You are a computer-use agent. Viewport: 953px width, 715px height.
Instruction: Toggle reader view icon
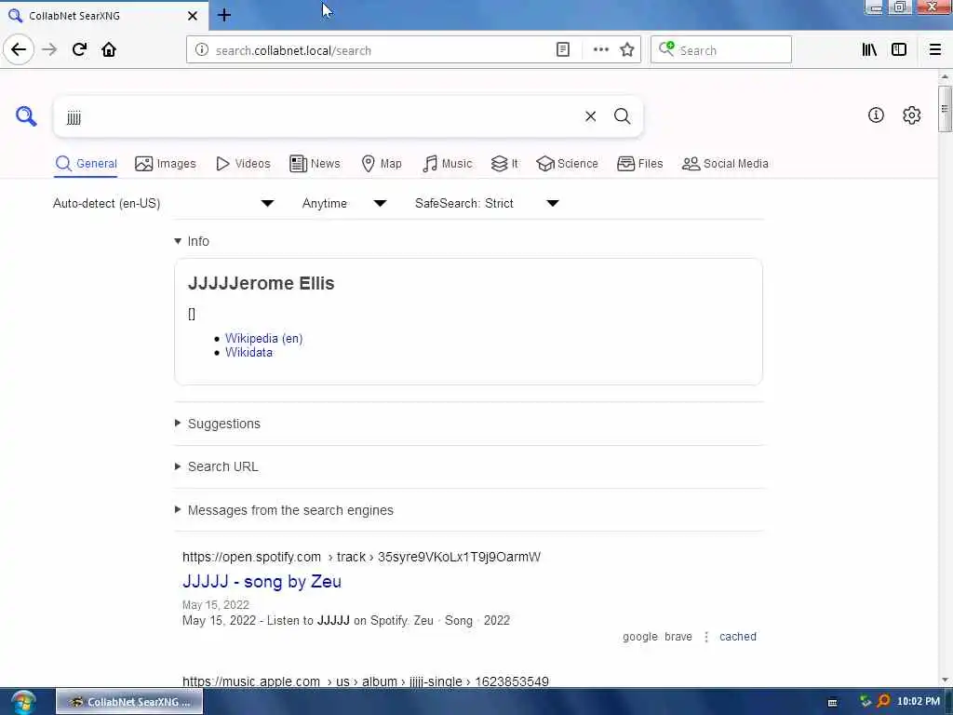(x=563, y=50)
